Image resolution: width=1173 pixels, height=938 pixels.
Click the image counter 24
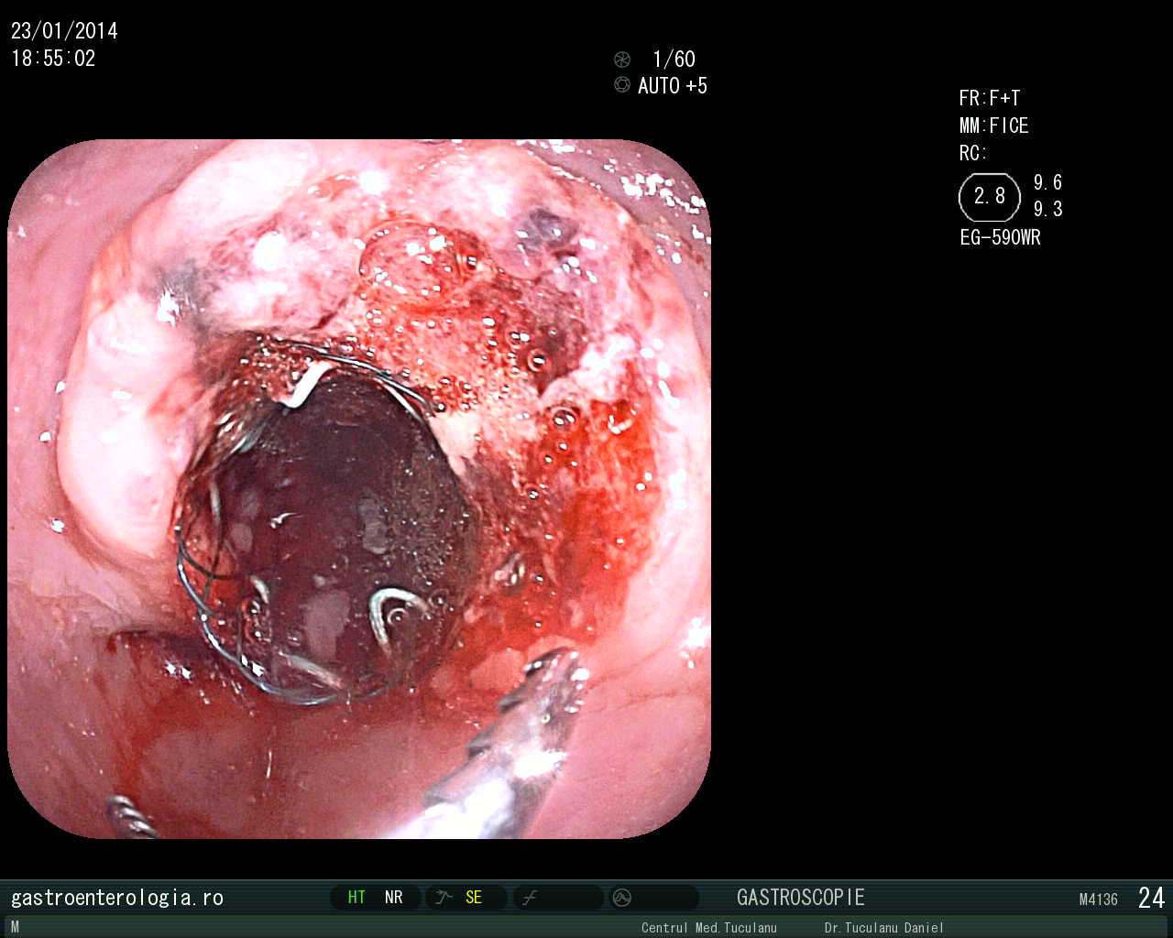coord(1152,898)
